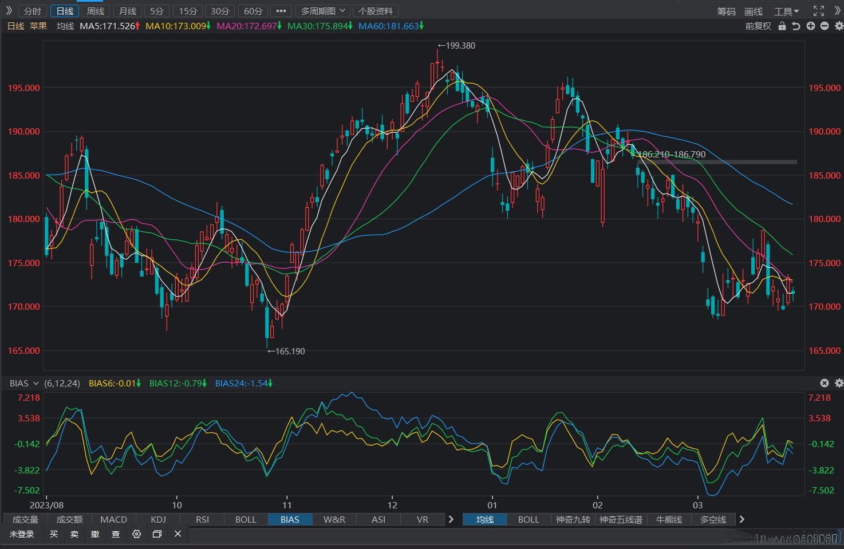The height and width of the screenshot is (549, 844).
Task: Open the 筹码 chip distribution panel
Action: [726, 11]
